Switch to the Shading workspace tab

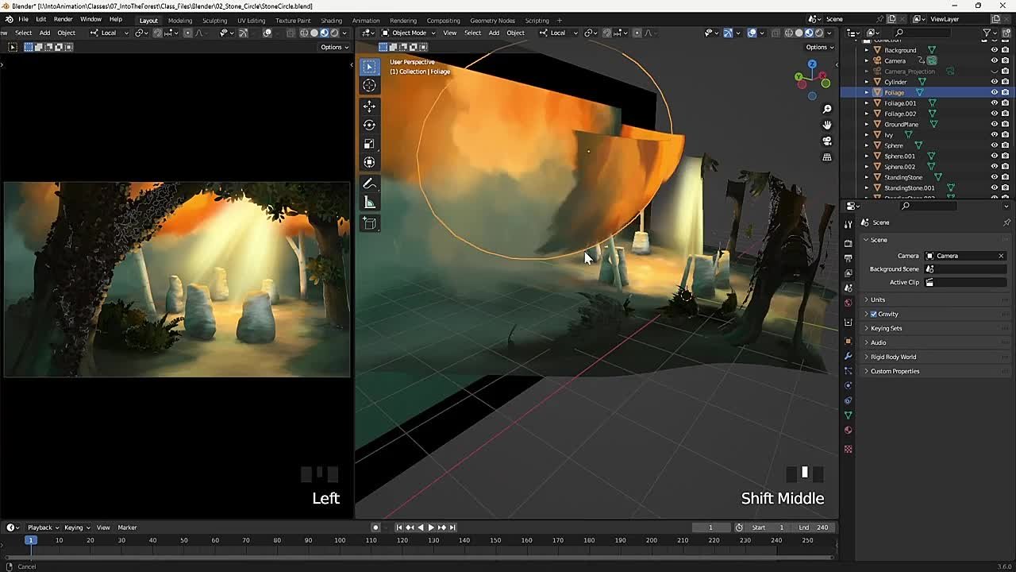[331, 20]
